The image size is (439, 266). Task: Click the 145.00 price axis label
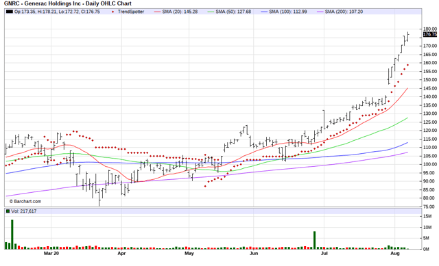pyautogui.click(x=430, y=88)
